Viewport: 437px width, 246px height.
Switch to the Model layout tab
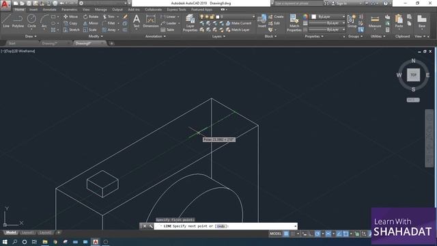point(11,232)
